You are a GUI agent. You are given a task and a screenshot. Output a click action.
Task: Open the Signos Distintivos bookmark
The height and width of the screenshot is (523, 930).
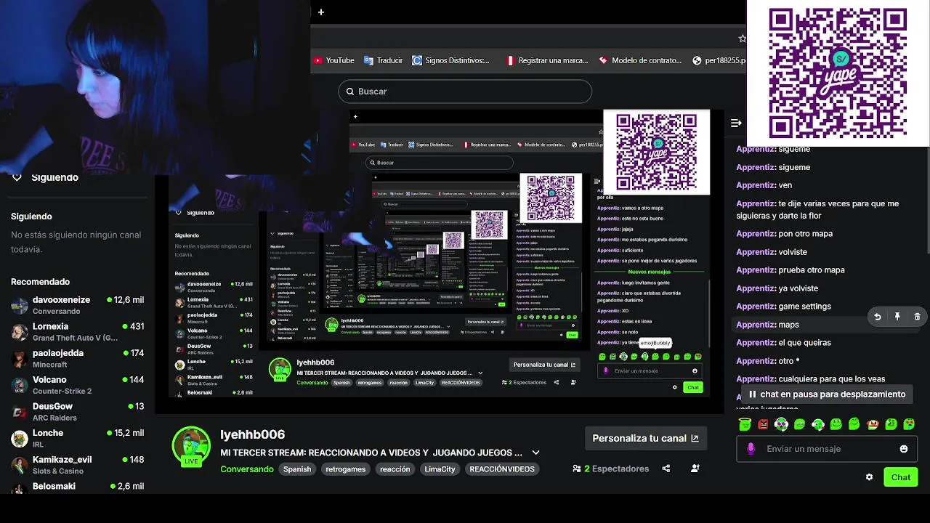450,60
